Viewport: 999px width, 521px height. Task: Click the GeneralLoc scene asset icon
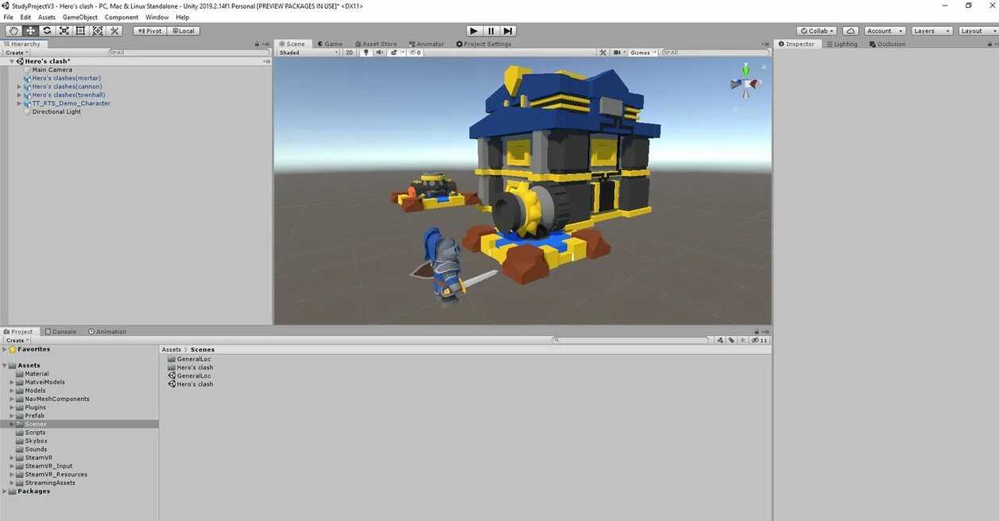point(172,375)
